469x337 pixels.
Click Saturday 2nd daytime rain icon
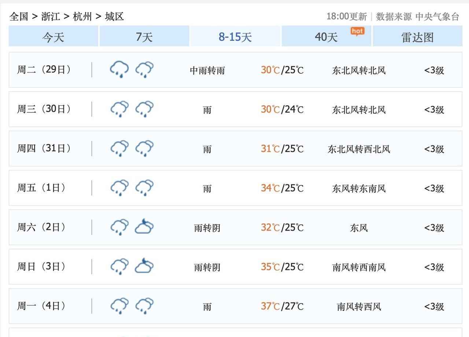point(119,227)
